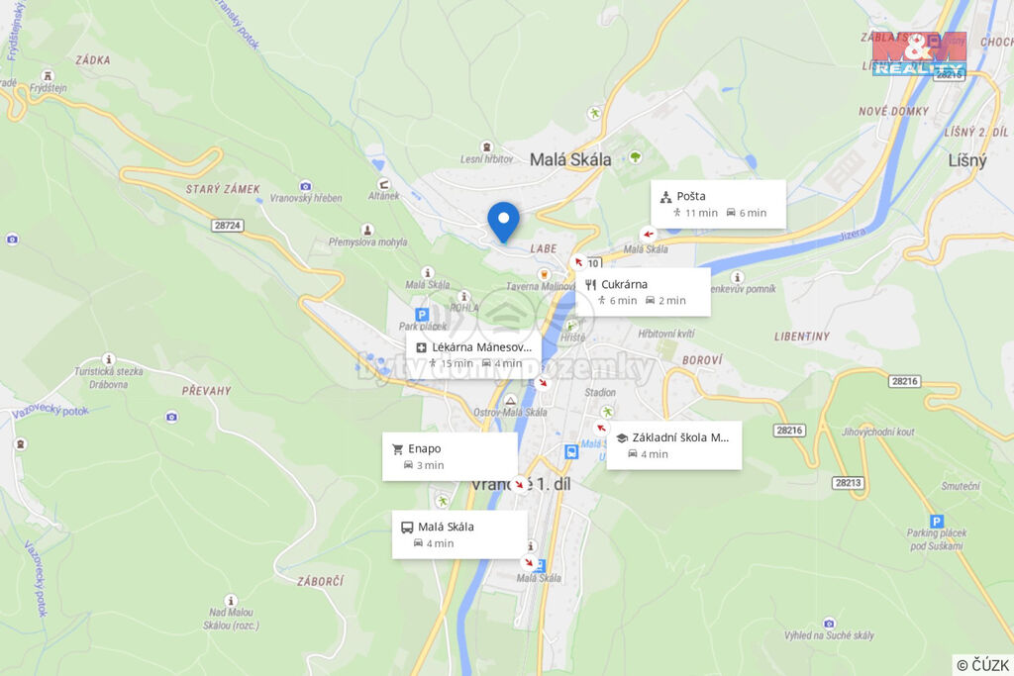Screen dimensions: 1014x676
Task: Click the road 28724 shield label
Action: pyautogui.click(x=227, y=226)
